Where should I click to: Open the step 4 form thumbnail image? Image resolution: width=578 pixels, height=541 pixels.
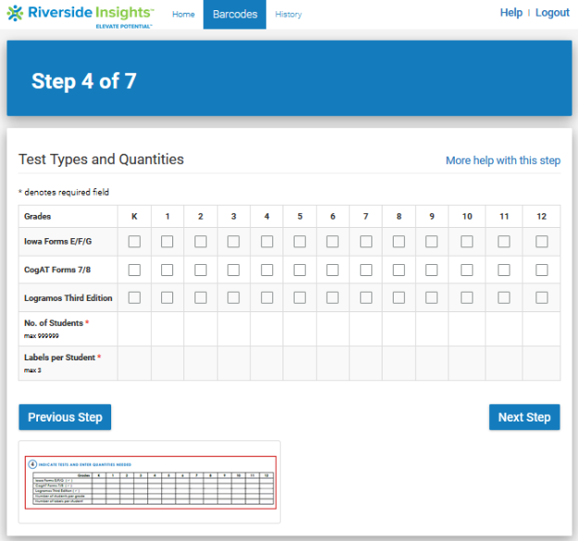pos(150,483)
